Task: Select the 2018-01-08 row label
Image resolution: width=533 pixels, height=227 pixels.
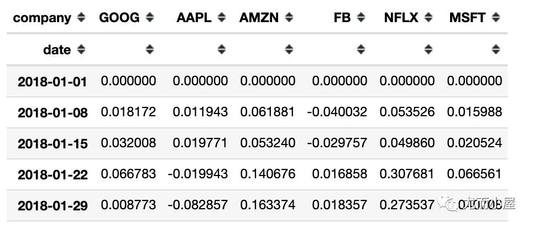Action: coord(52,113)
